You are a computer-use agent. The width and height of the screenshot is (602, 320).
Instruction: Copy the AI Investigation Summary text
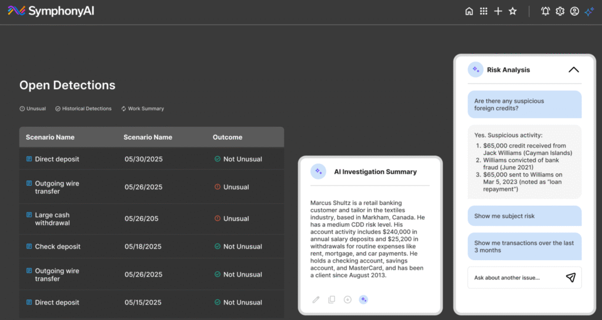(332, 299)
